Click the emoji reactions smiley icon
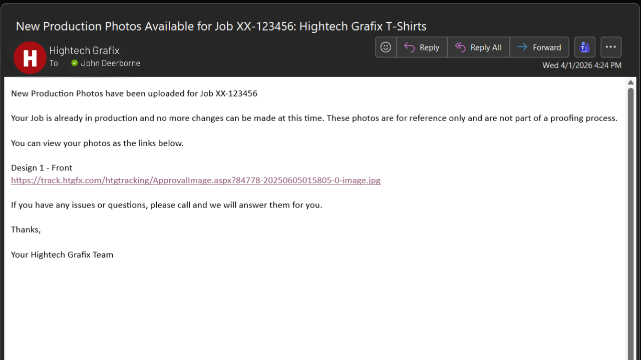 point(386,47)
